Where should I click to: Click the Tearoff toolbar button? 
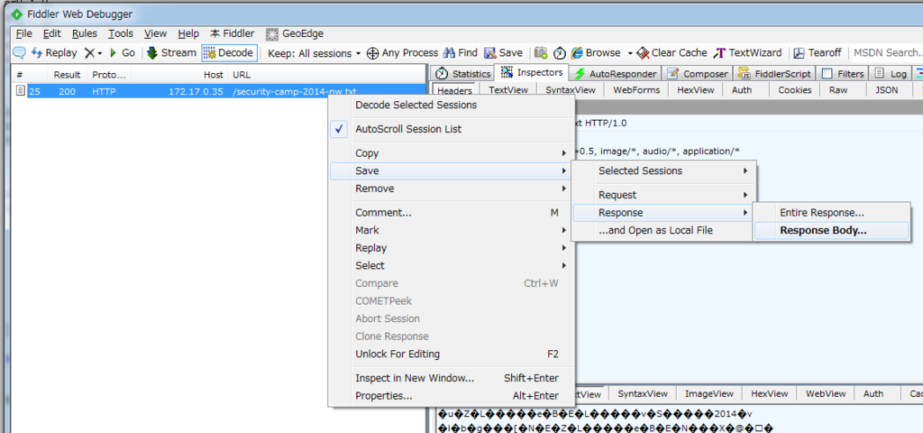tap(818, 53)
